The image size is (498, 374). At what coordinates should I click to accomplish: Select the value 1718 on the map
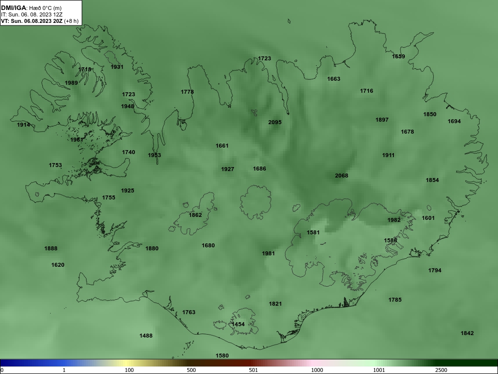coord(85,69)
